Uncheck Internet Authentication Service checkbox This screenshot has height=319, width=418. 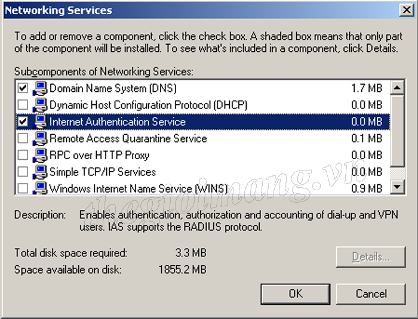(x=23, y=122)
